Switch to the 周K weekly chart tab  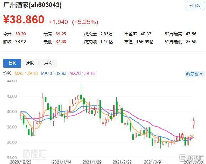pyautogui.click(x=30, y=63)
